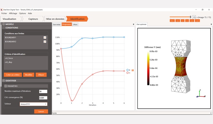Click the Effacer button
This screenshot has height=124, width=213.
click(41, 75)
